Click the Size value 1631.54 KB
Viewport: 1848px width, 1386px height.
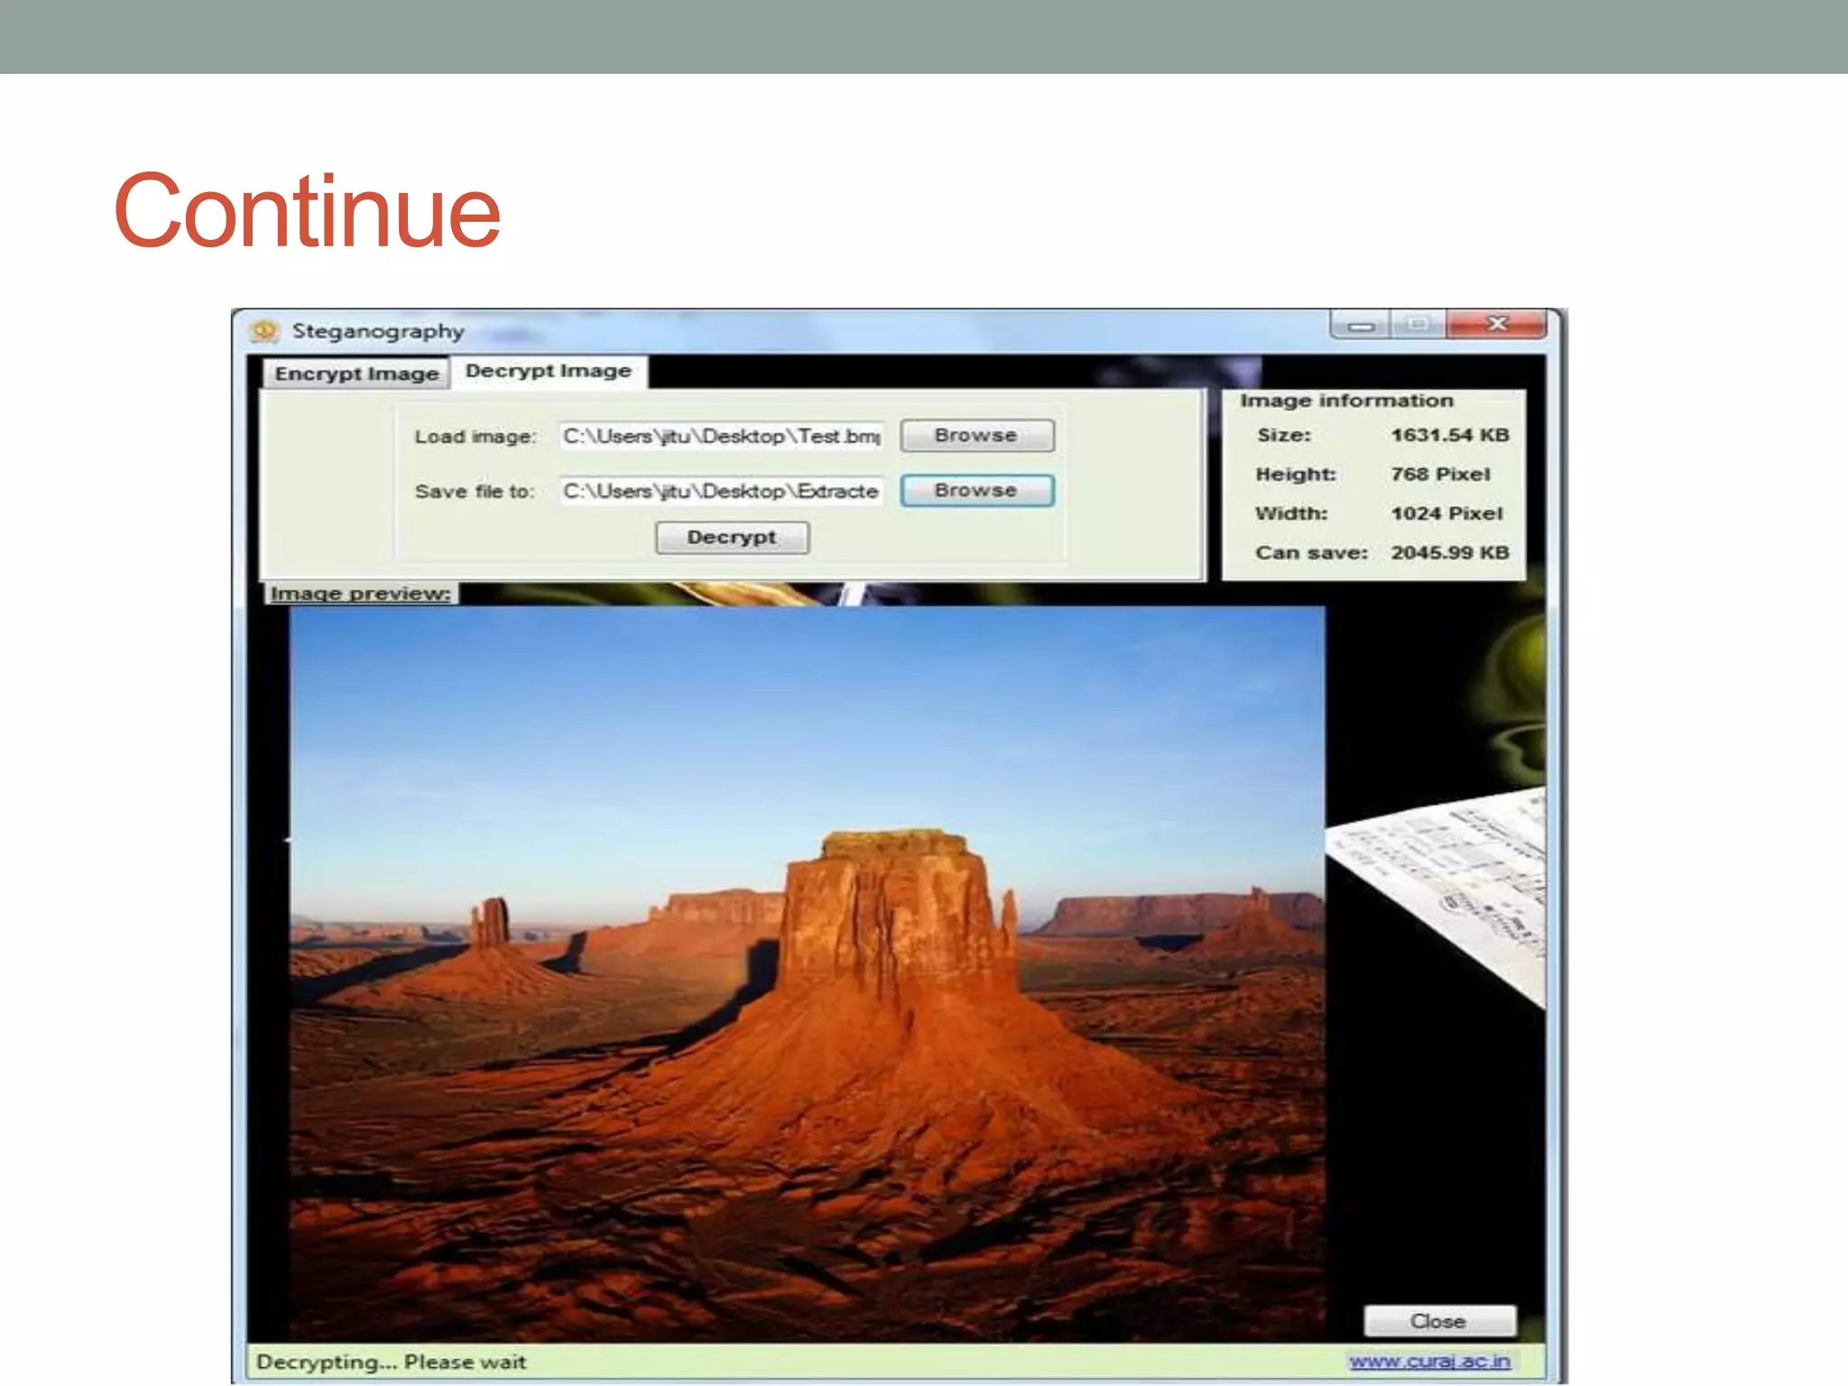point(1449,435)
